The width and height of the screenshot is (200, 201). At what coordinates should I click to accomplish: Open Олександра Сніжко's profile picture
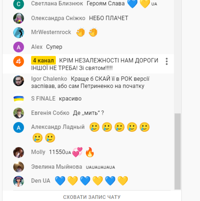pyautogui.click(x=18, y=18)
